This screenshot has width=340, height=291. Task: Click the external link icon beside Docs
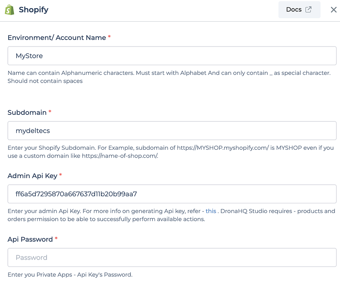[308, 10]
